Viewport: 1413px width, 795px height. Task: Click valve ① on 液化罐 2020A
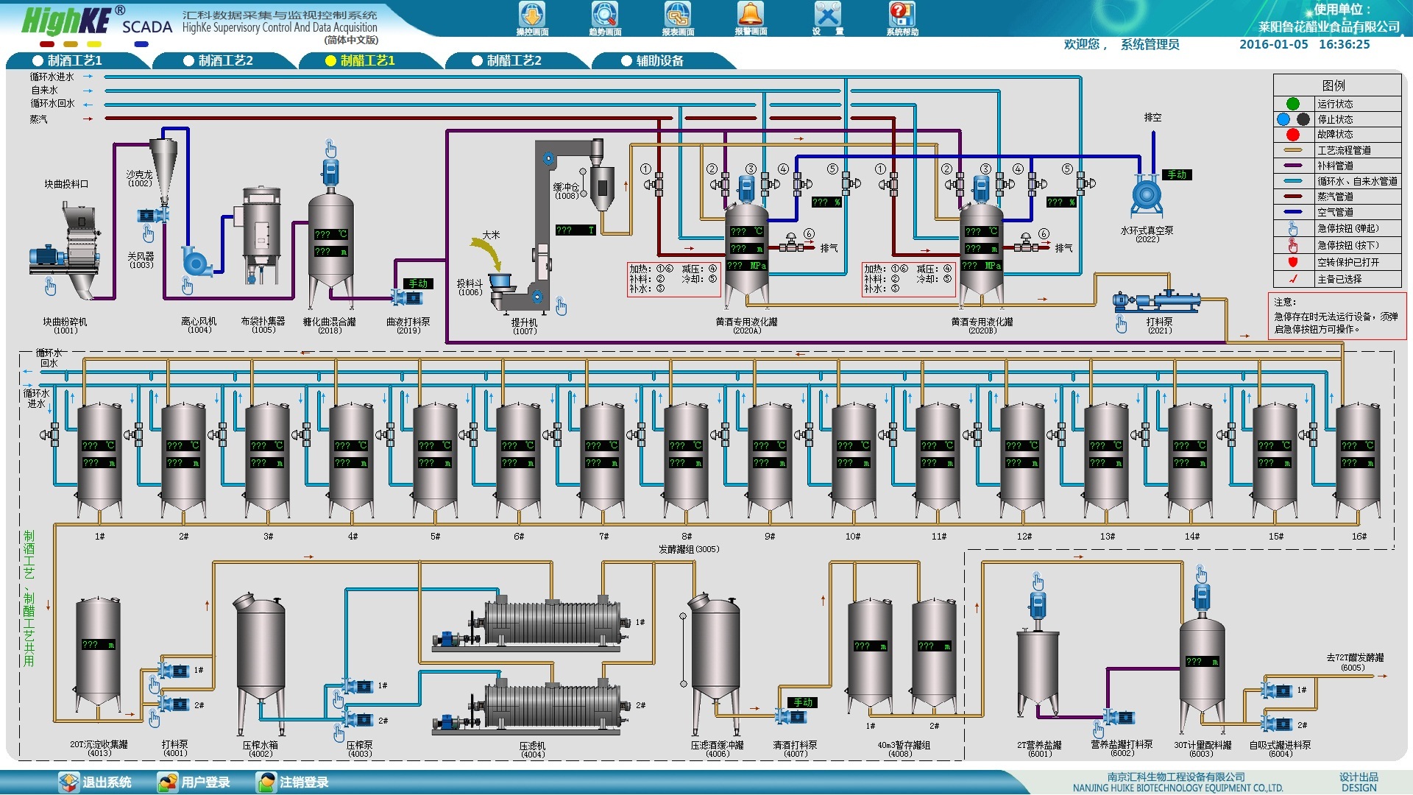tap(654, 183)
